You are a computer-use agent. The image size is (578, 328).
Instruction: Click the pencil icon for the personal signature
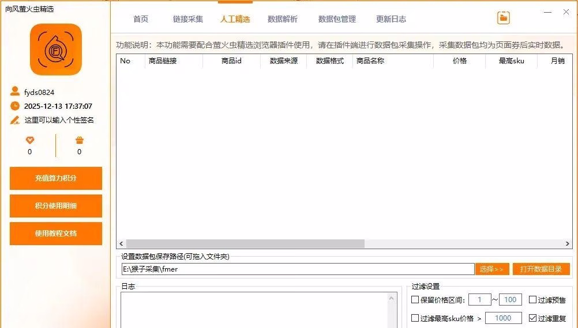point(15,120)
